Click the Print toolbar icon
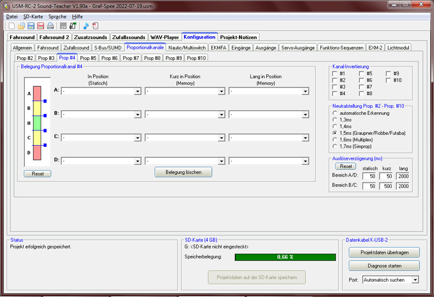 click(x=51, y=26)
